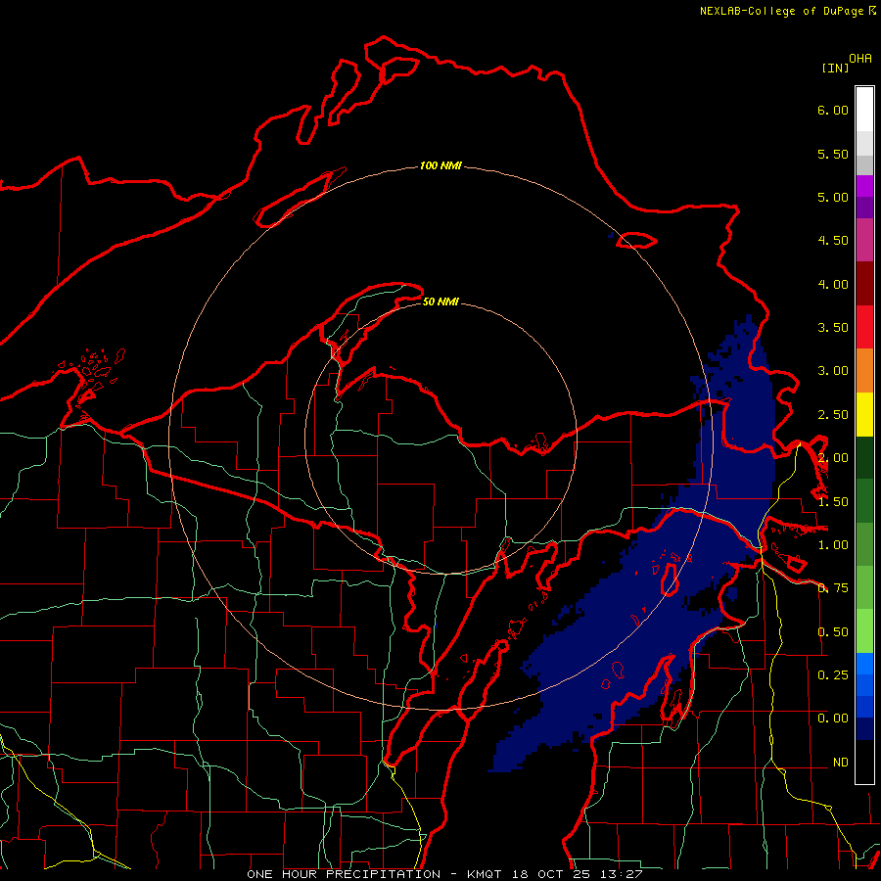
Task: Click the 0.25 legend value
Action: click(833, 674)
